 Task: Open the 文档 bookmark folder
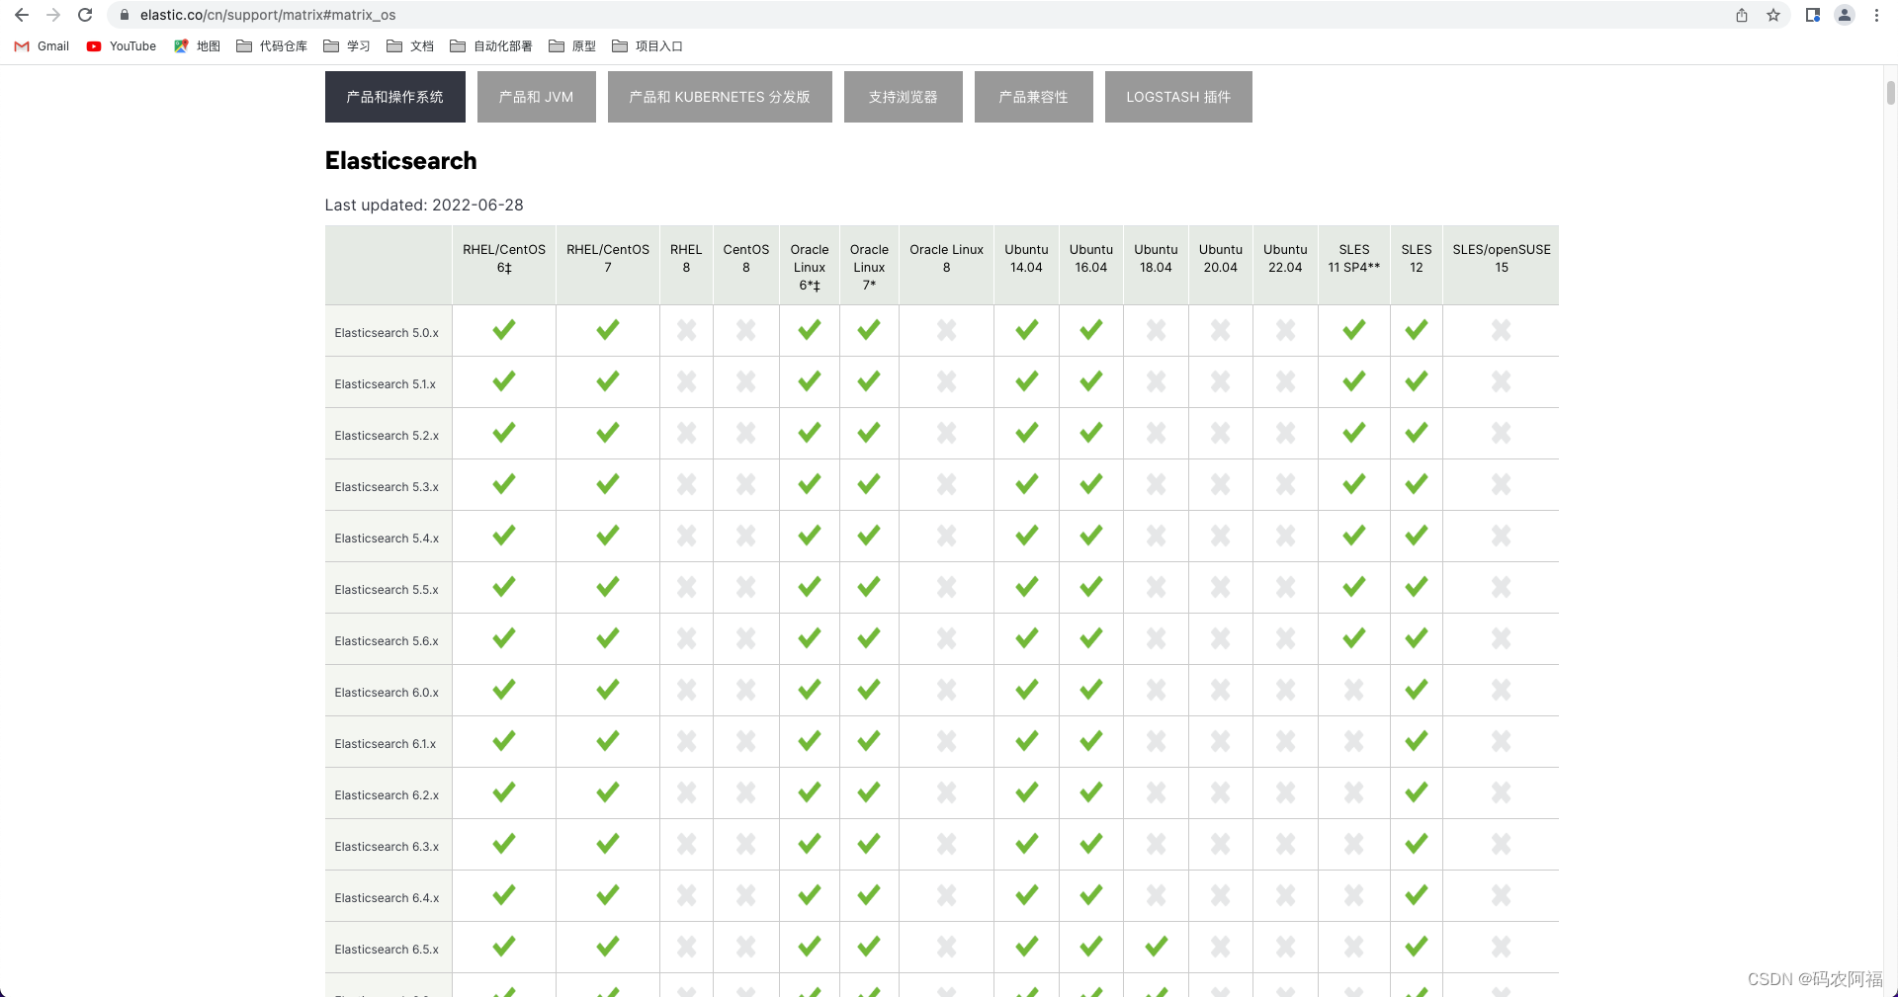click(410, 46)
